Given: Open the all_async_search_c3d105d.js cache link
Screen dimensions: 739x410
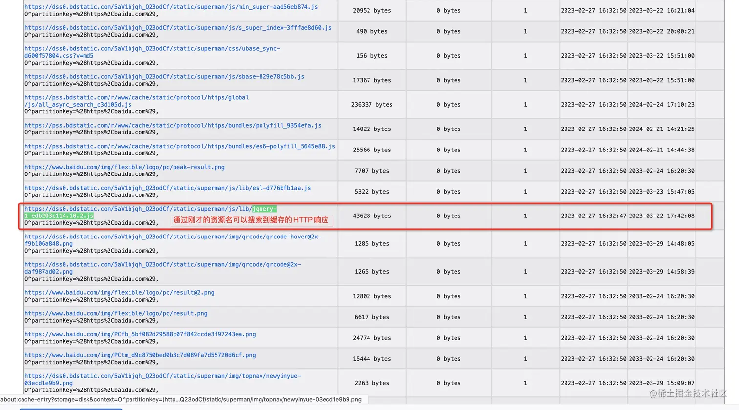Looking at the screenshot, I should (x=137, y=101).
